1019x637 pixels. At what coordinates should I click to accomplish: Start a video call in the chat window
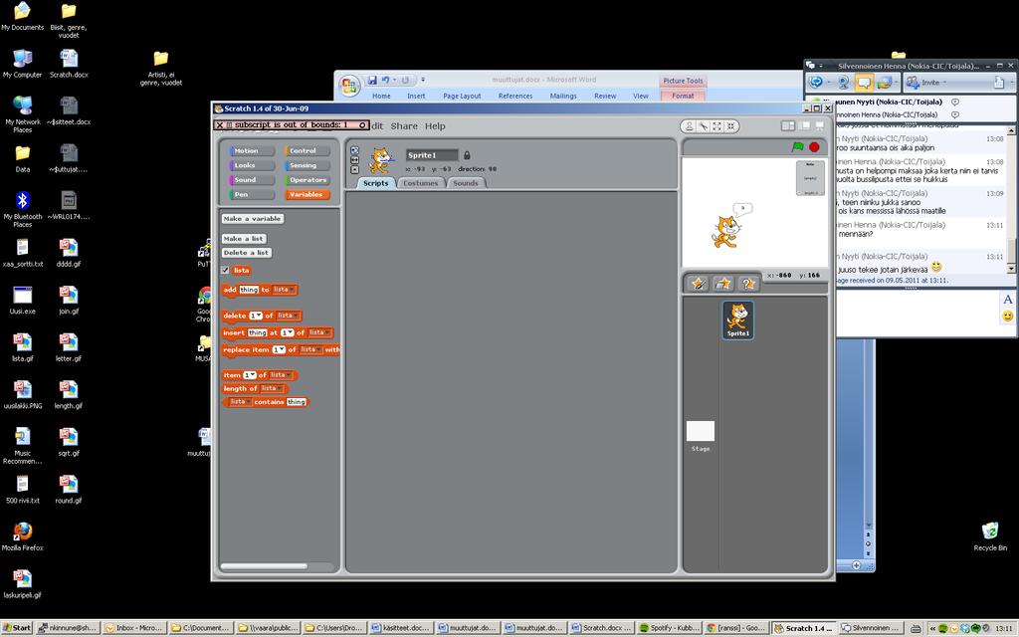pyautogui.click(x=843, y=82)
